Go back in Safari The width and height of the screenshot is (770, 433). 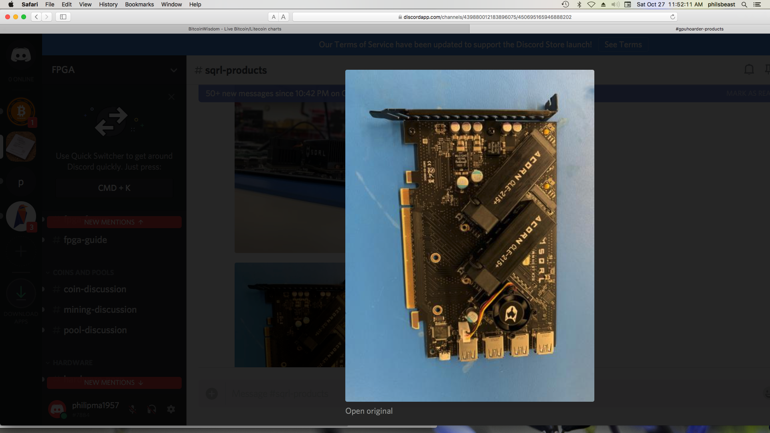36,17
